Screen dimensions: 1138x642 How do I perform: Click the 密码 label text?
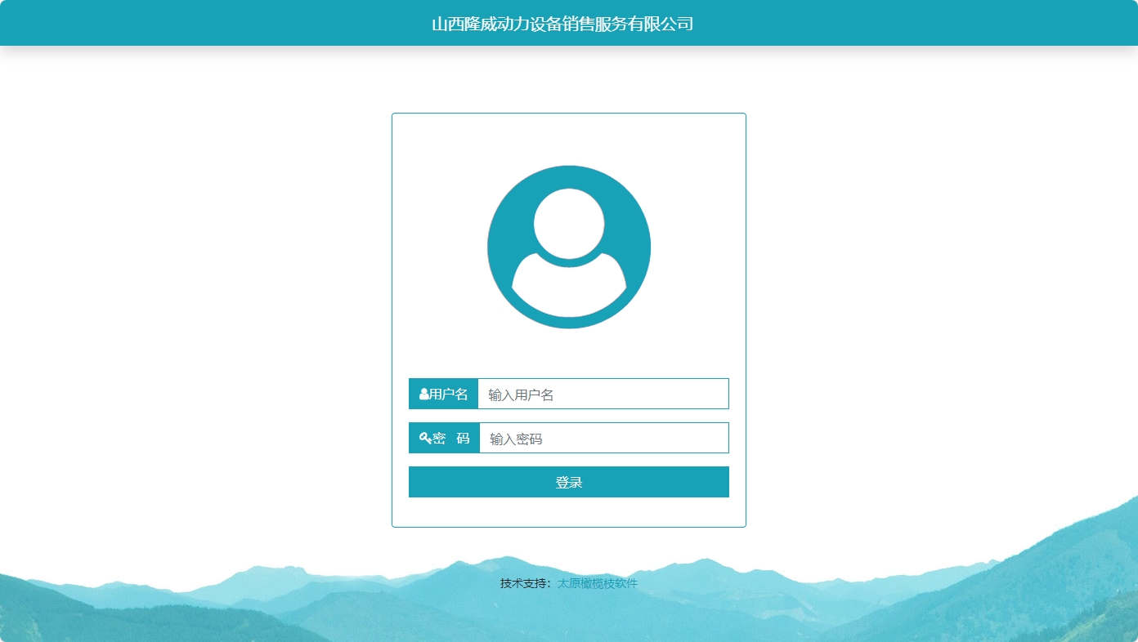[451, 438]
